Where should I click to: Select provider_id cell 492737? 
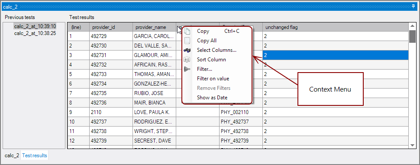(111, 122)
